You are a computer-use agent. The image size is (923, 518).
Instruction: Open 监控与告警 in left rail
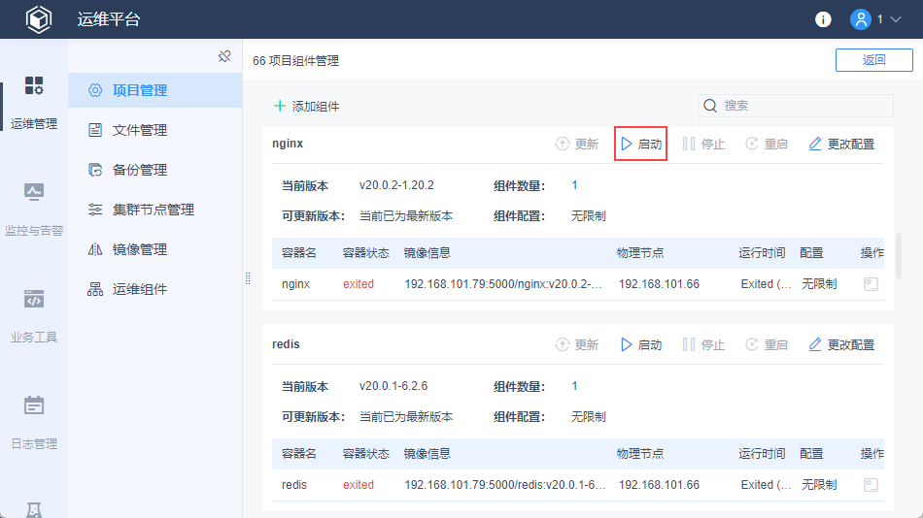(34, 209)
